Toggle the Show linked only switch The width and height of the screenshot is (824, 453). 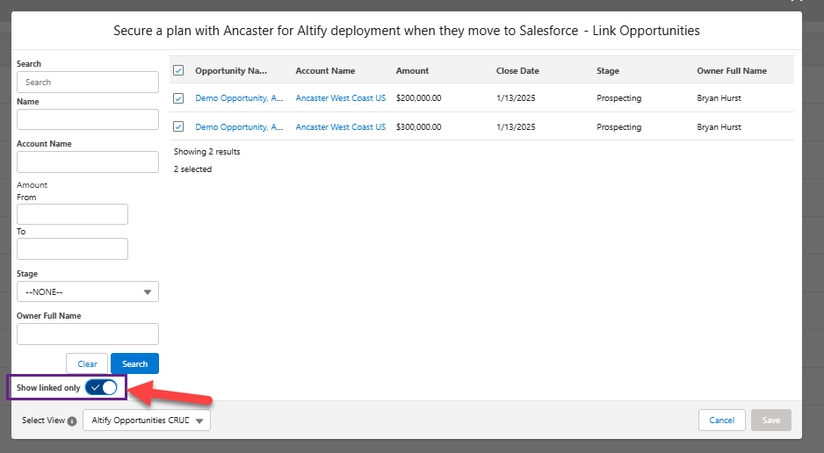point(101,388)
